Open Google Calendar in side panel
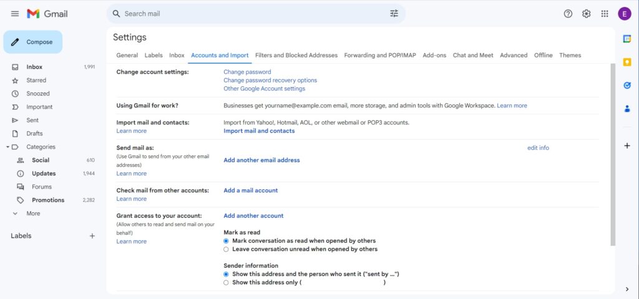 click(x=627, y=38)
